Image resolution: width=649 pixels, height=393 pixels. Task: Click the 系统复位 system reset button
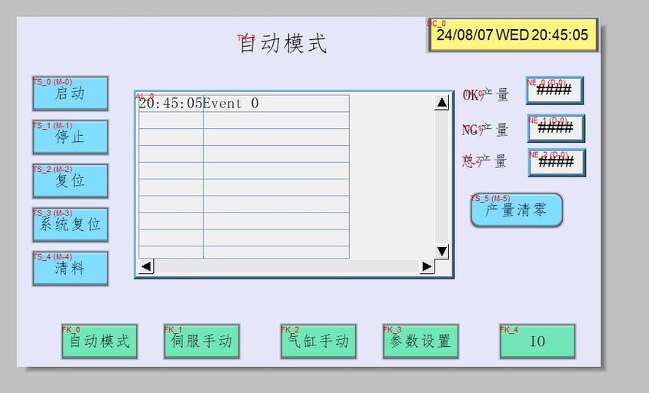71,225
